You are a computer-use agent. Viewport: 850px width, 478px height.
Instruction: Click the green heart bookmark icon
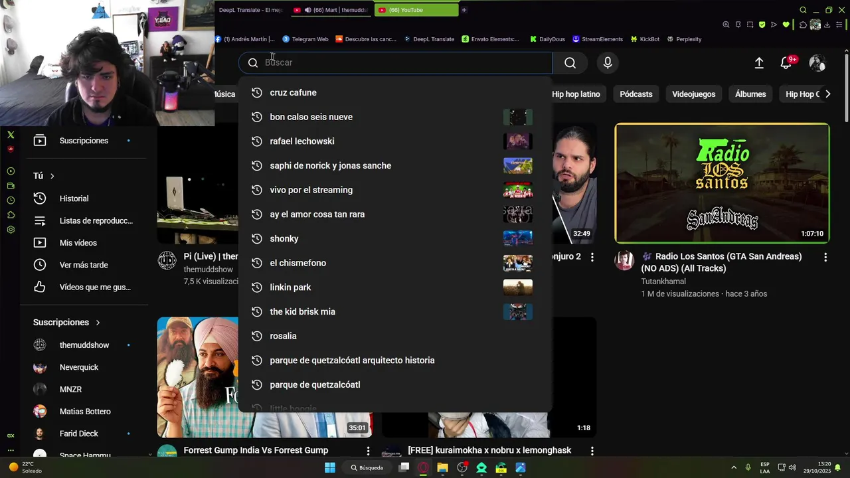[786, 25]
